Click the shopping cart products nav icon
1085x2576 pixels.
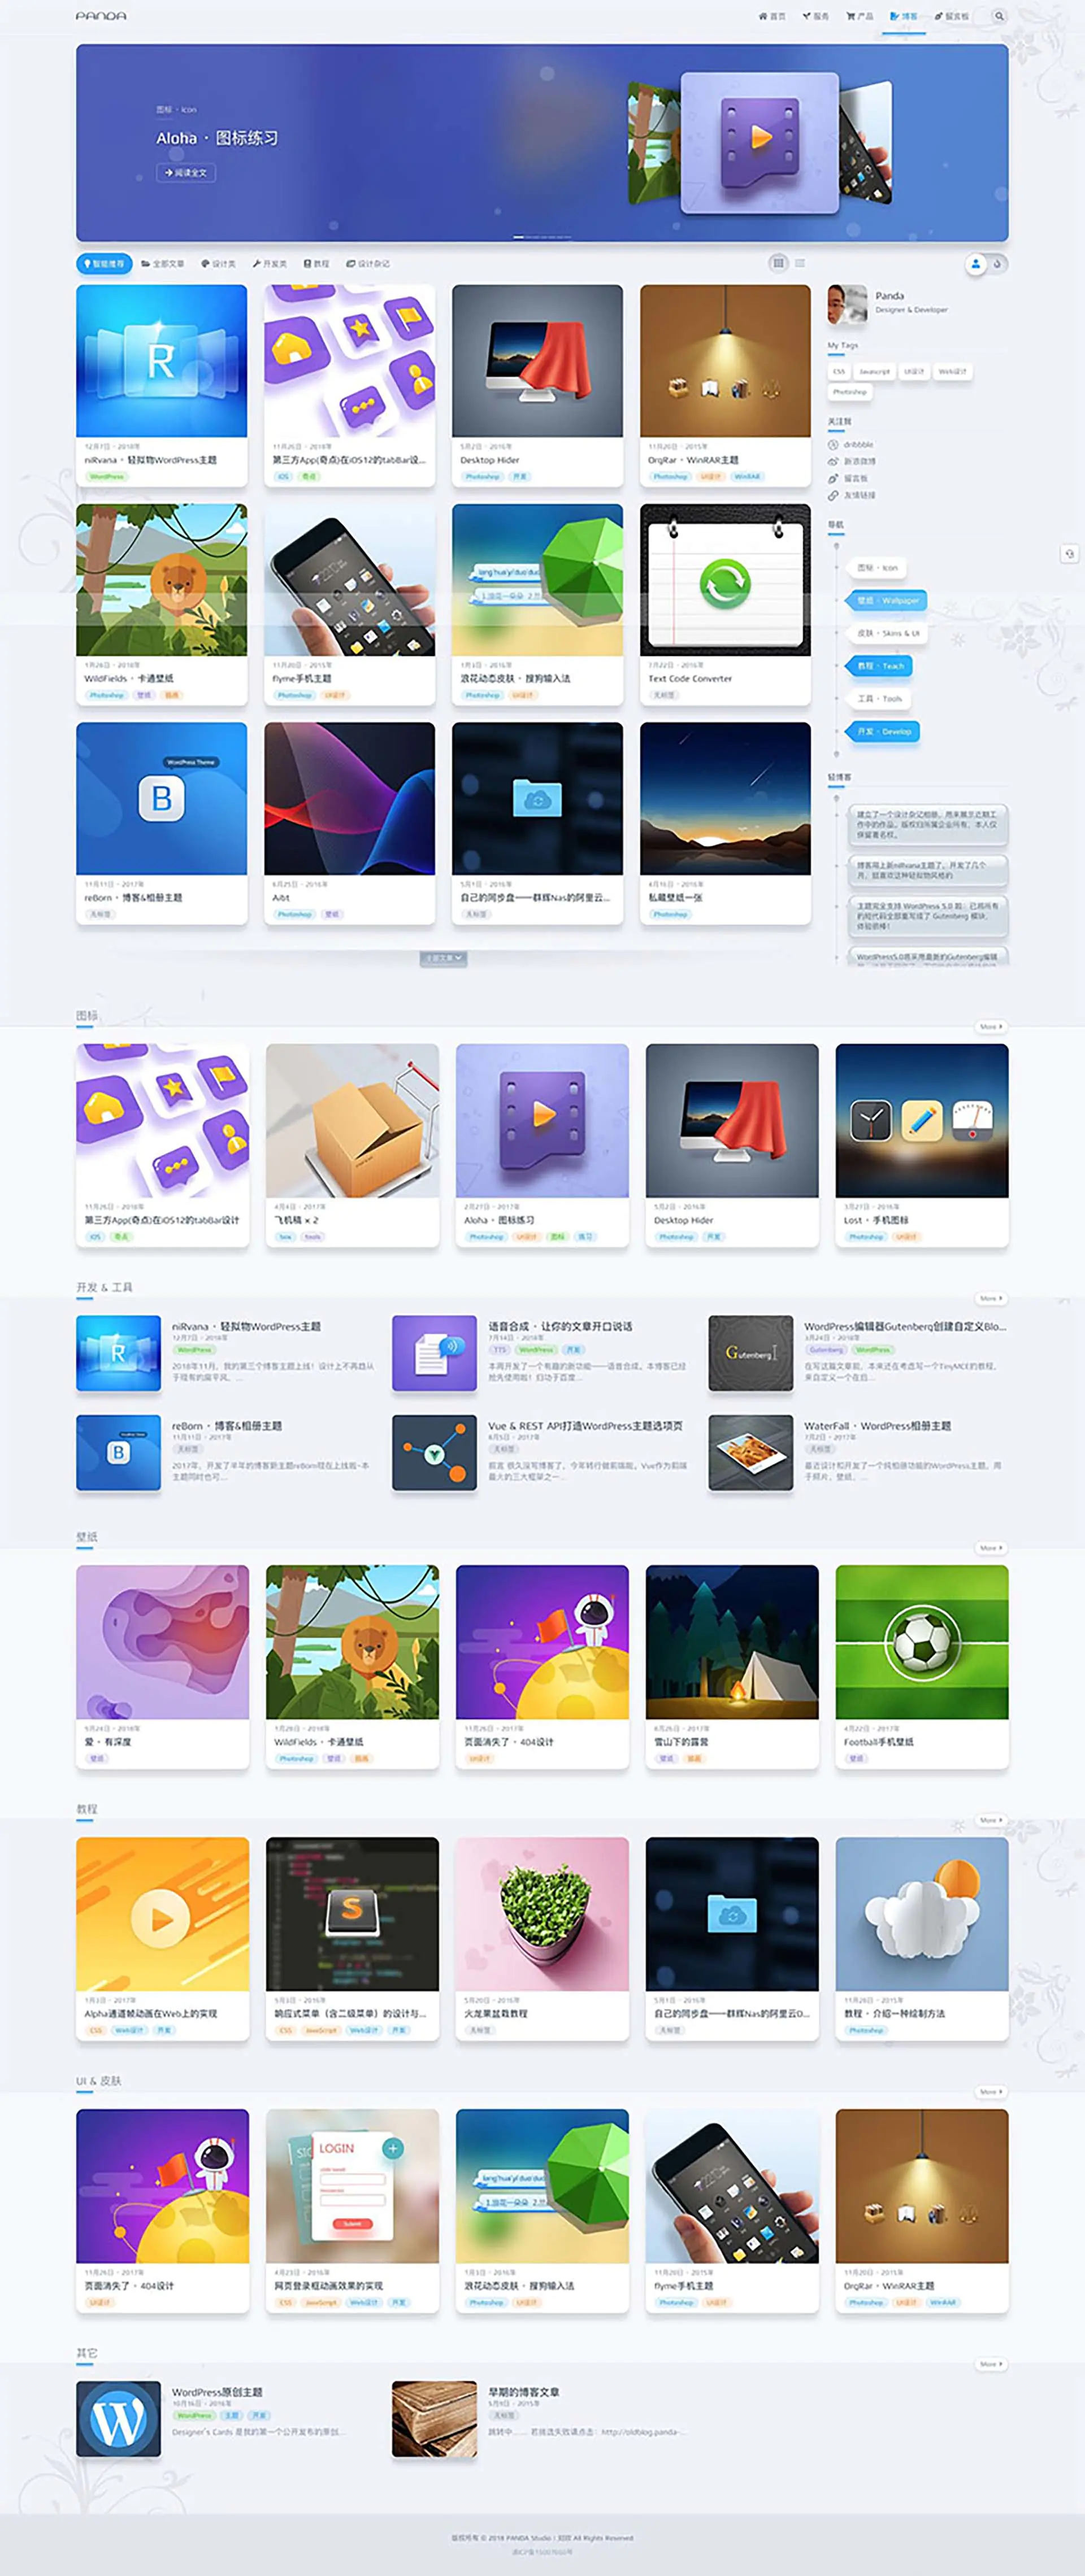[x=850, y=16]
